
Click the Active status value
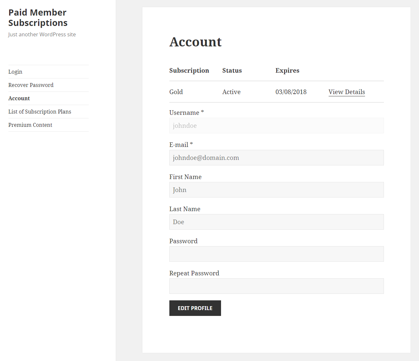tap(231, 92)
